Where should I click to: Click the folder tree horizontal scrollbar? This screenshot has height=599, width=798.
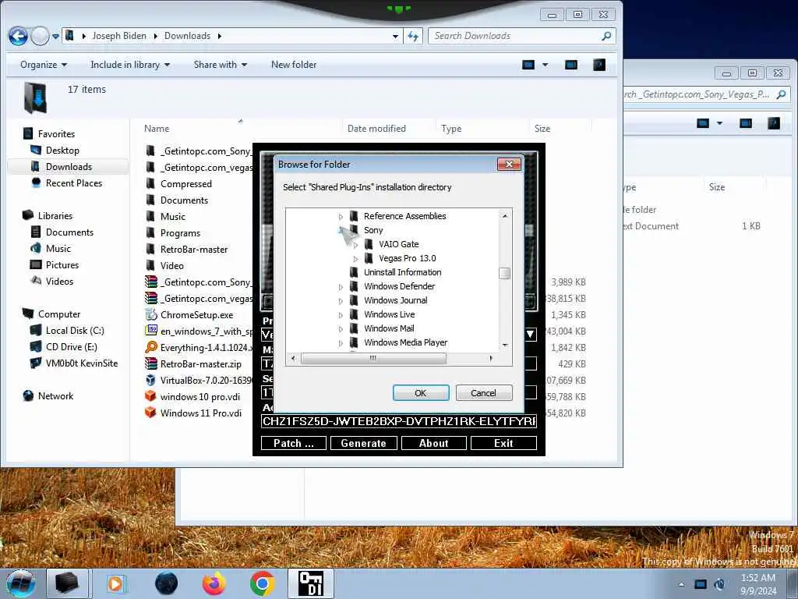373,358
